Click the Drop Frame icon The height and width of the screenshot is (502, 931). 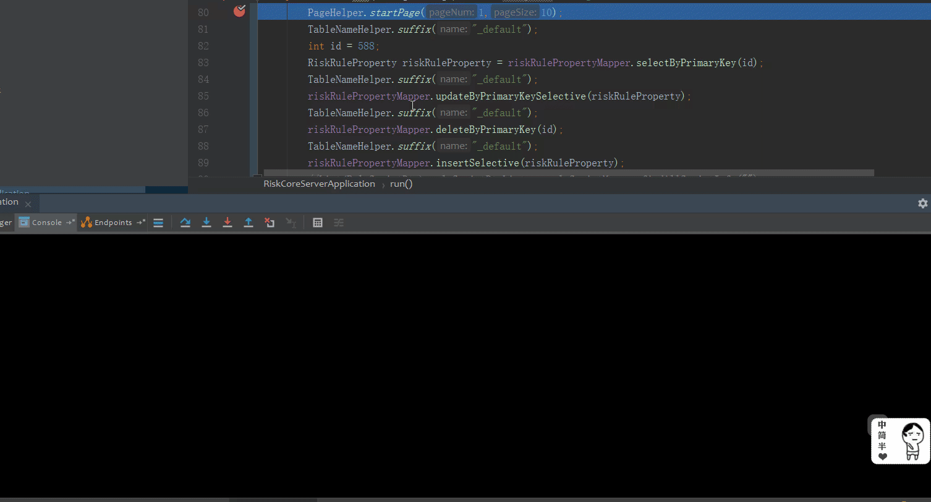coord(270,223)
